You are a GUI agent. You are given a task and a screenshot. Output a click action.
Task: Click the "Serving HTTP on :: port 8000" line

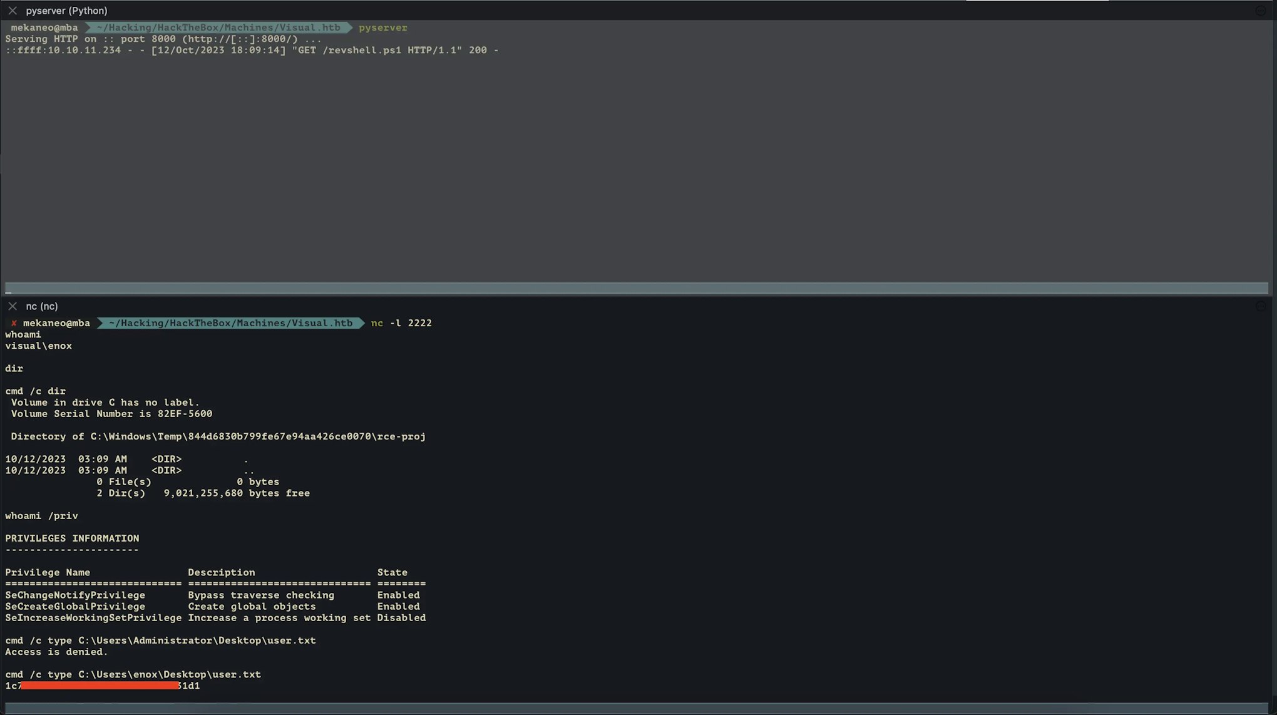click(x=163, y=39)
